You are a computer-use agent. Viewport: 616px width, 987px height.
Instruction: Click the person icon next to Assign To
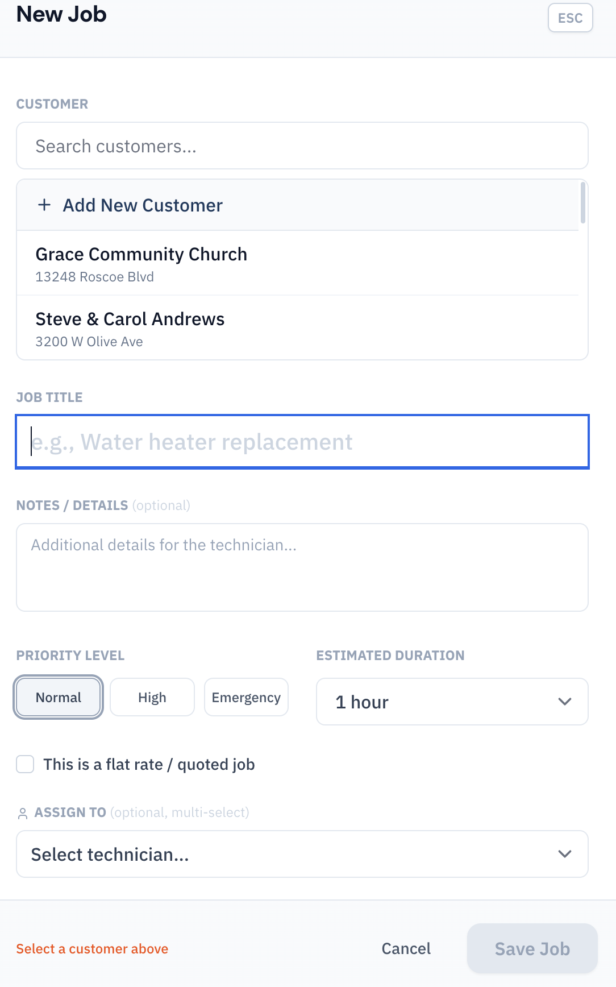[x=24, y=813]
